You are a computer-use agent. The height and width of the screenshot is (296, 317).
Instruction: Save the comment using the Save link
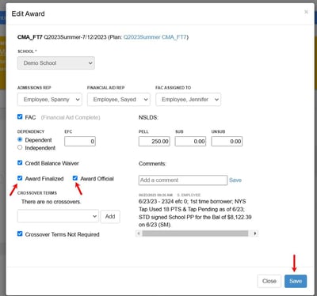[235, 180]
